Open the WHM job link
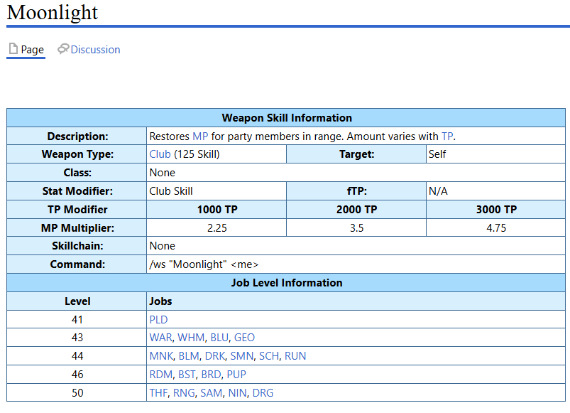This screenshot has width=570, height=413. pos(191,338)
